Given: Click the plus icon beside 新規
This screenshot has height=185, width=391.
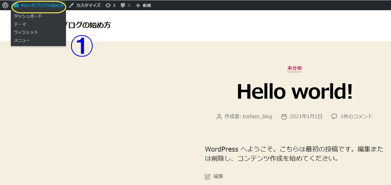Looking at the screenshot, I should [138, 5].
